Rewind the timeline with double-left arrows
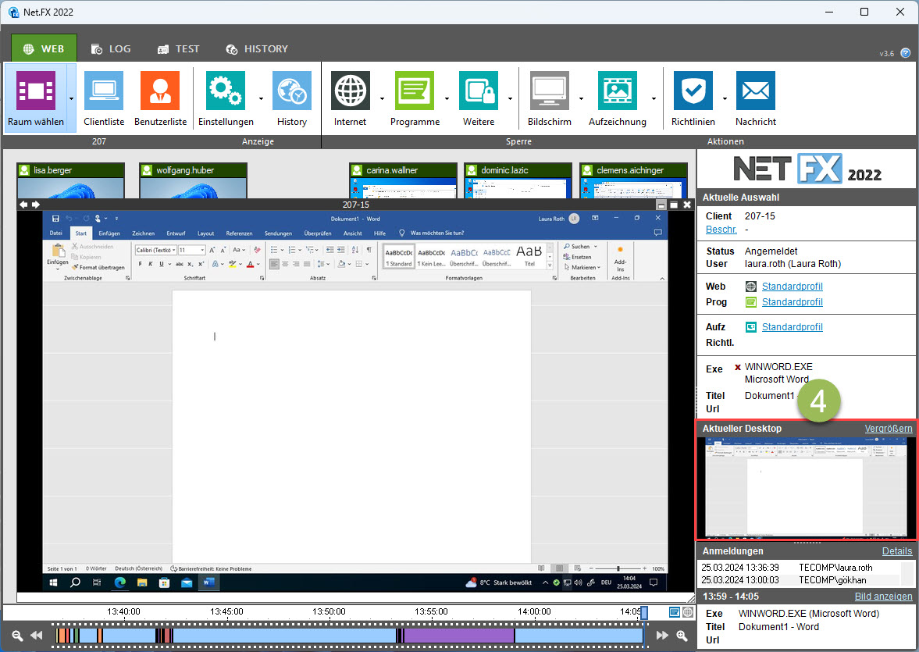 tap(37, 636)
